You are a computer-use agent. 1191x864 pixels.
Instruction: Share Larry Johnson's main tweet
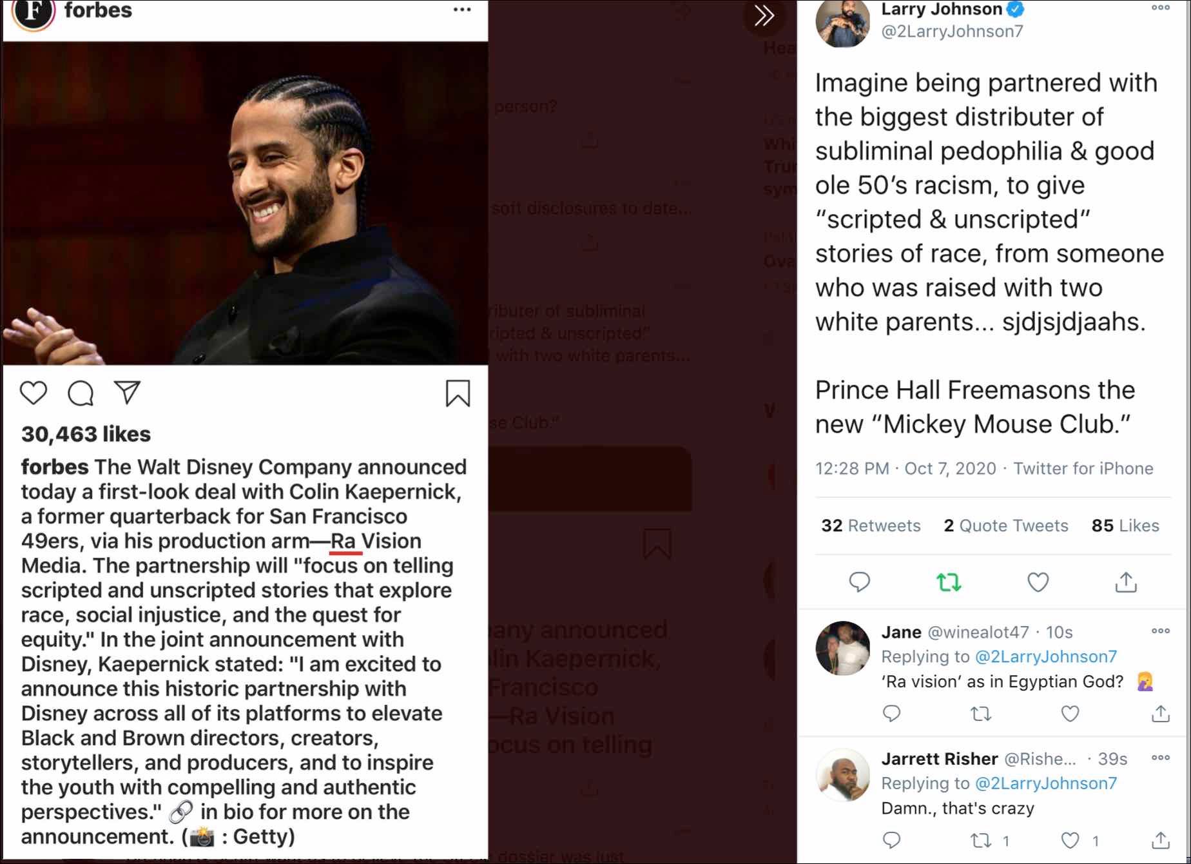pyautogui.click(x=1126, y=582)
